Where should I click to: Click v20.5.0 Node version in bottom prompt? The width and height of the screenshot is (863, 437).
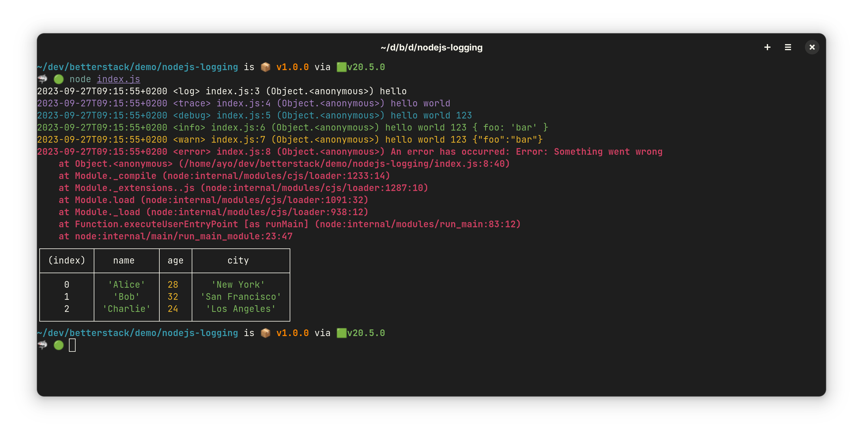point(366,333)
